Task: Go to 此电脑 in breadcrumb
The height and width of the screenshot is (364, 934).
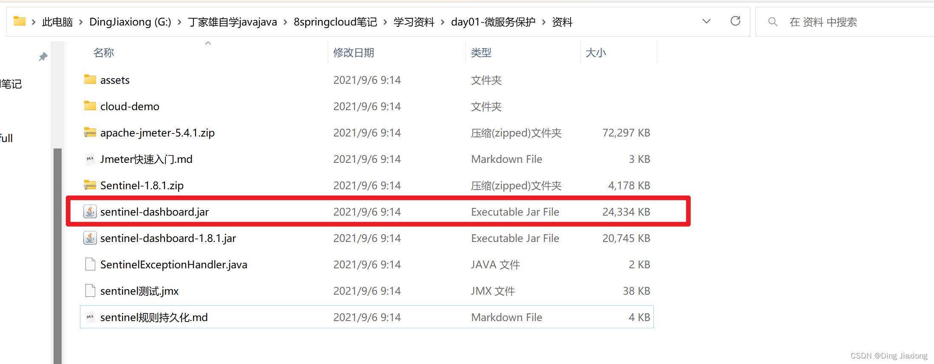Action: pyautogui.click(x=57, y=22)
